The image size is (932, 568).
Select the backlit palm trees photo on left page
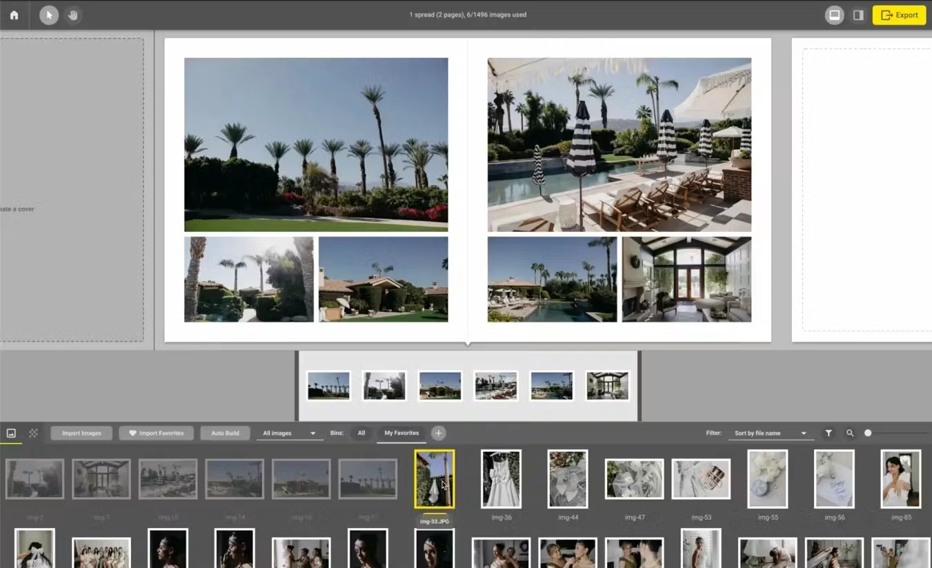[248, 279]
